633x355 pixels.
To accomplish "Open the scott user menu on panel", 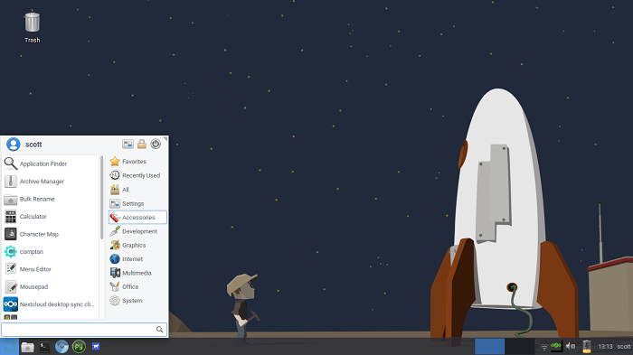I will pyautogui.click(x=624, y=347).
